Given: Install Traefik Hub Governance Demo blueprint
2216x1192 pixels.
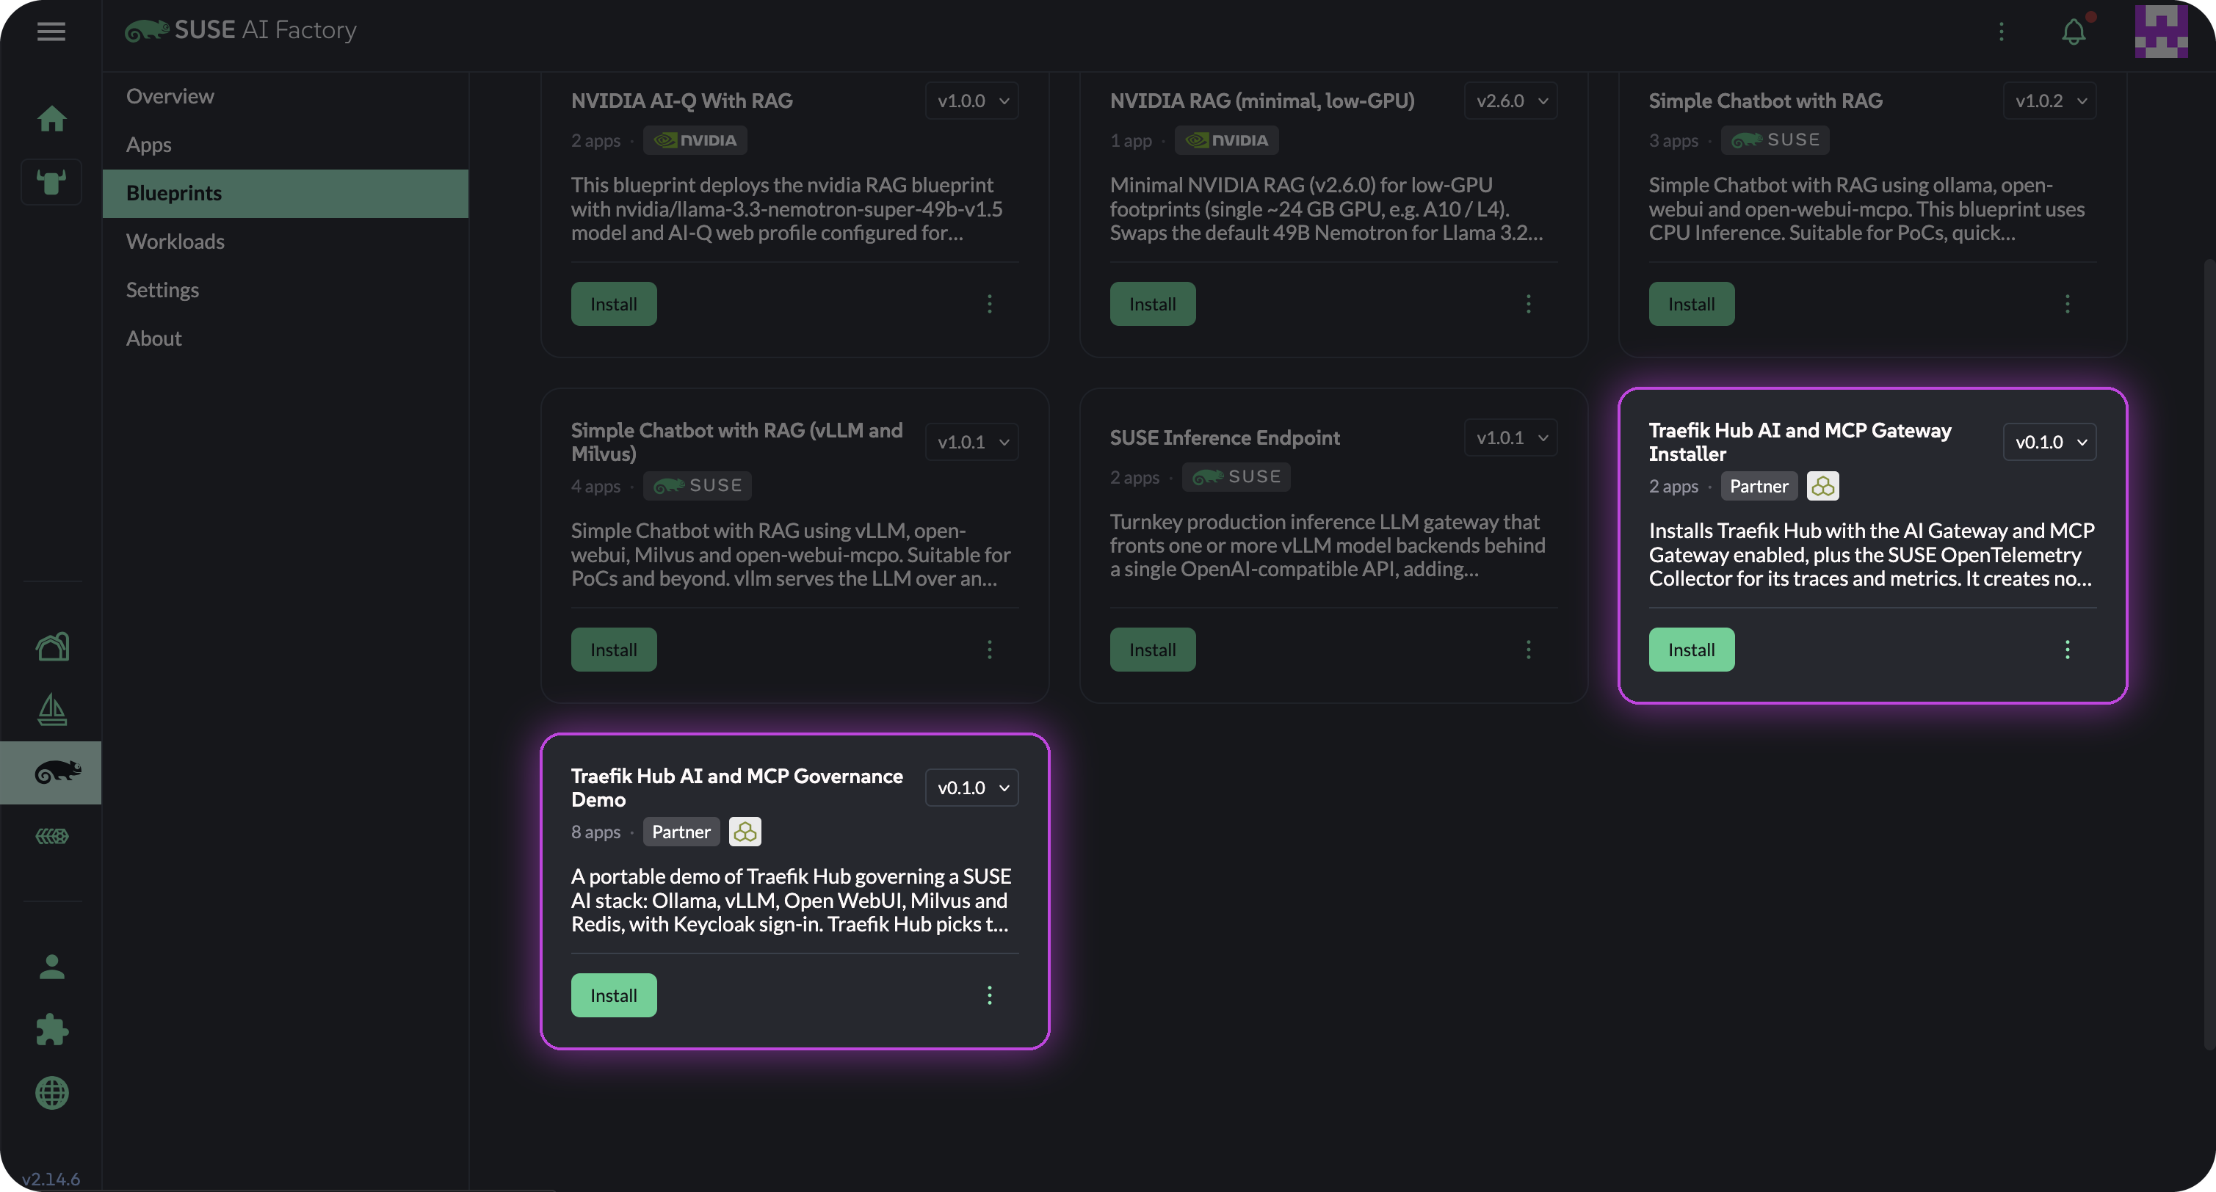Looking at the screenshot, I should [613, 995].
